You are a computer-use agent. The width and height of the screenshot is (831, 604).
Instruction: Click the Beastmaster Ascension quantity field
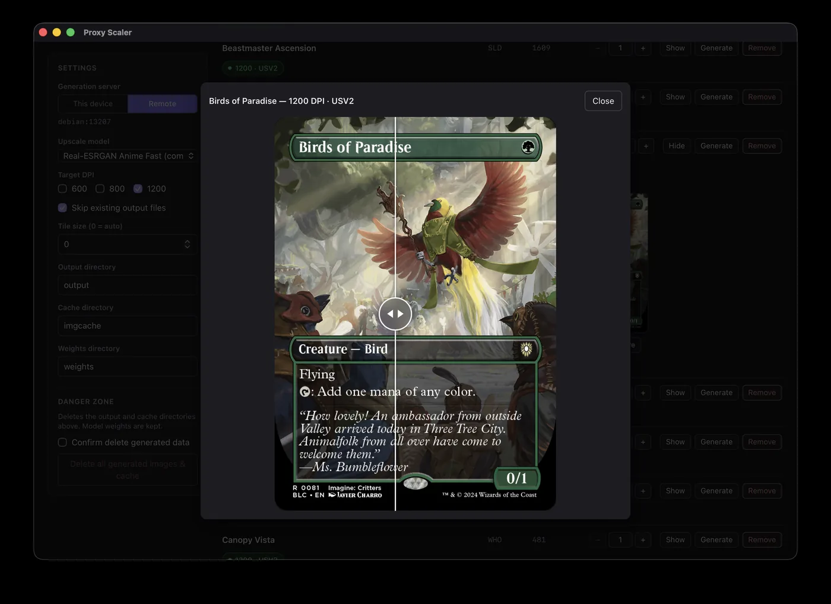click(x=620, y=48)
